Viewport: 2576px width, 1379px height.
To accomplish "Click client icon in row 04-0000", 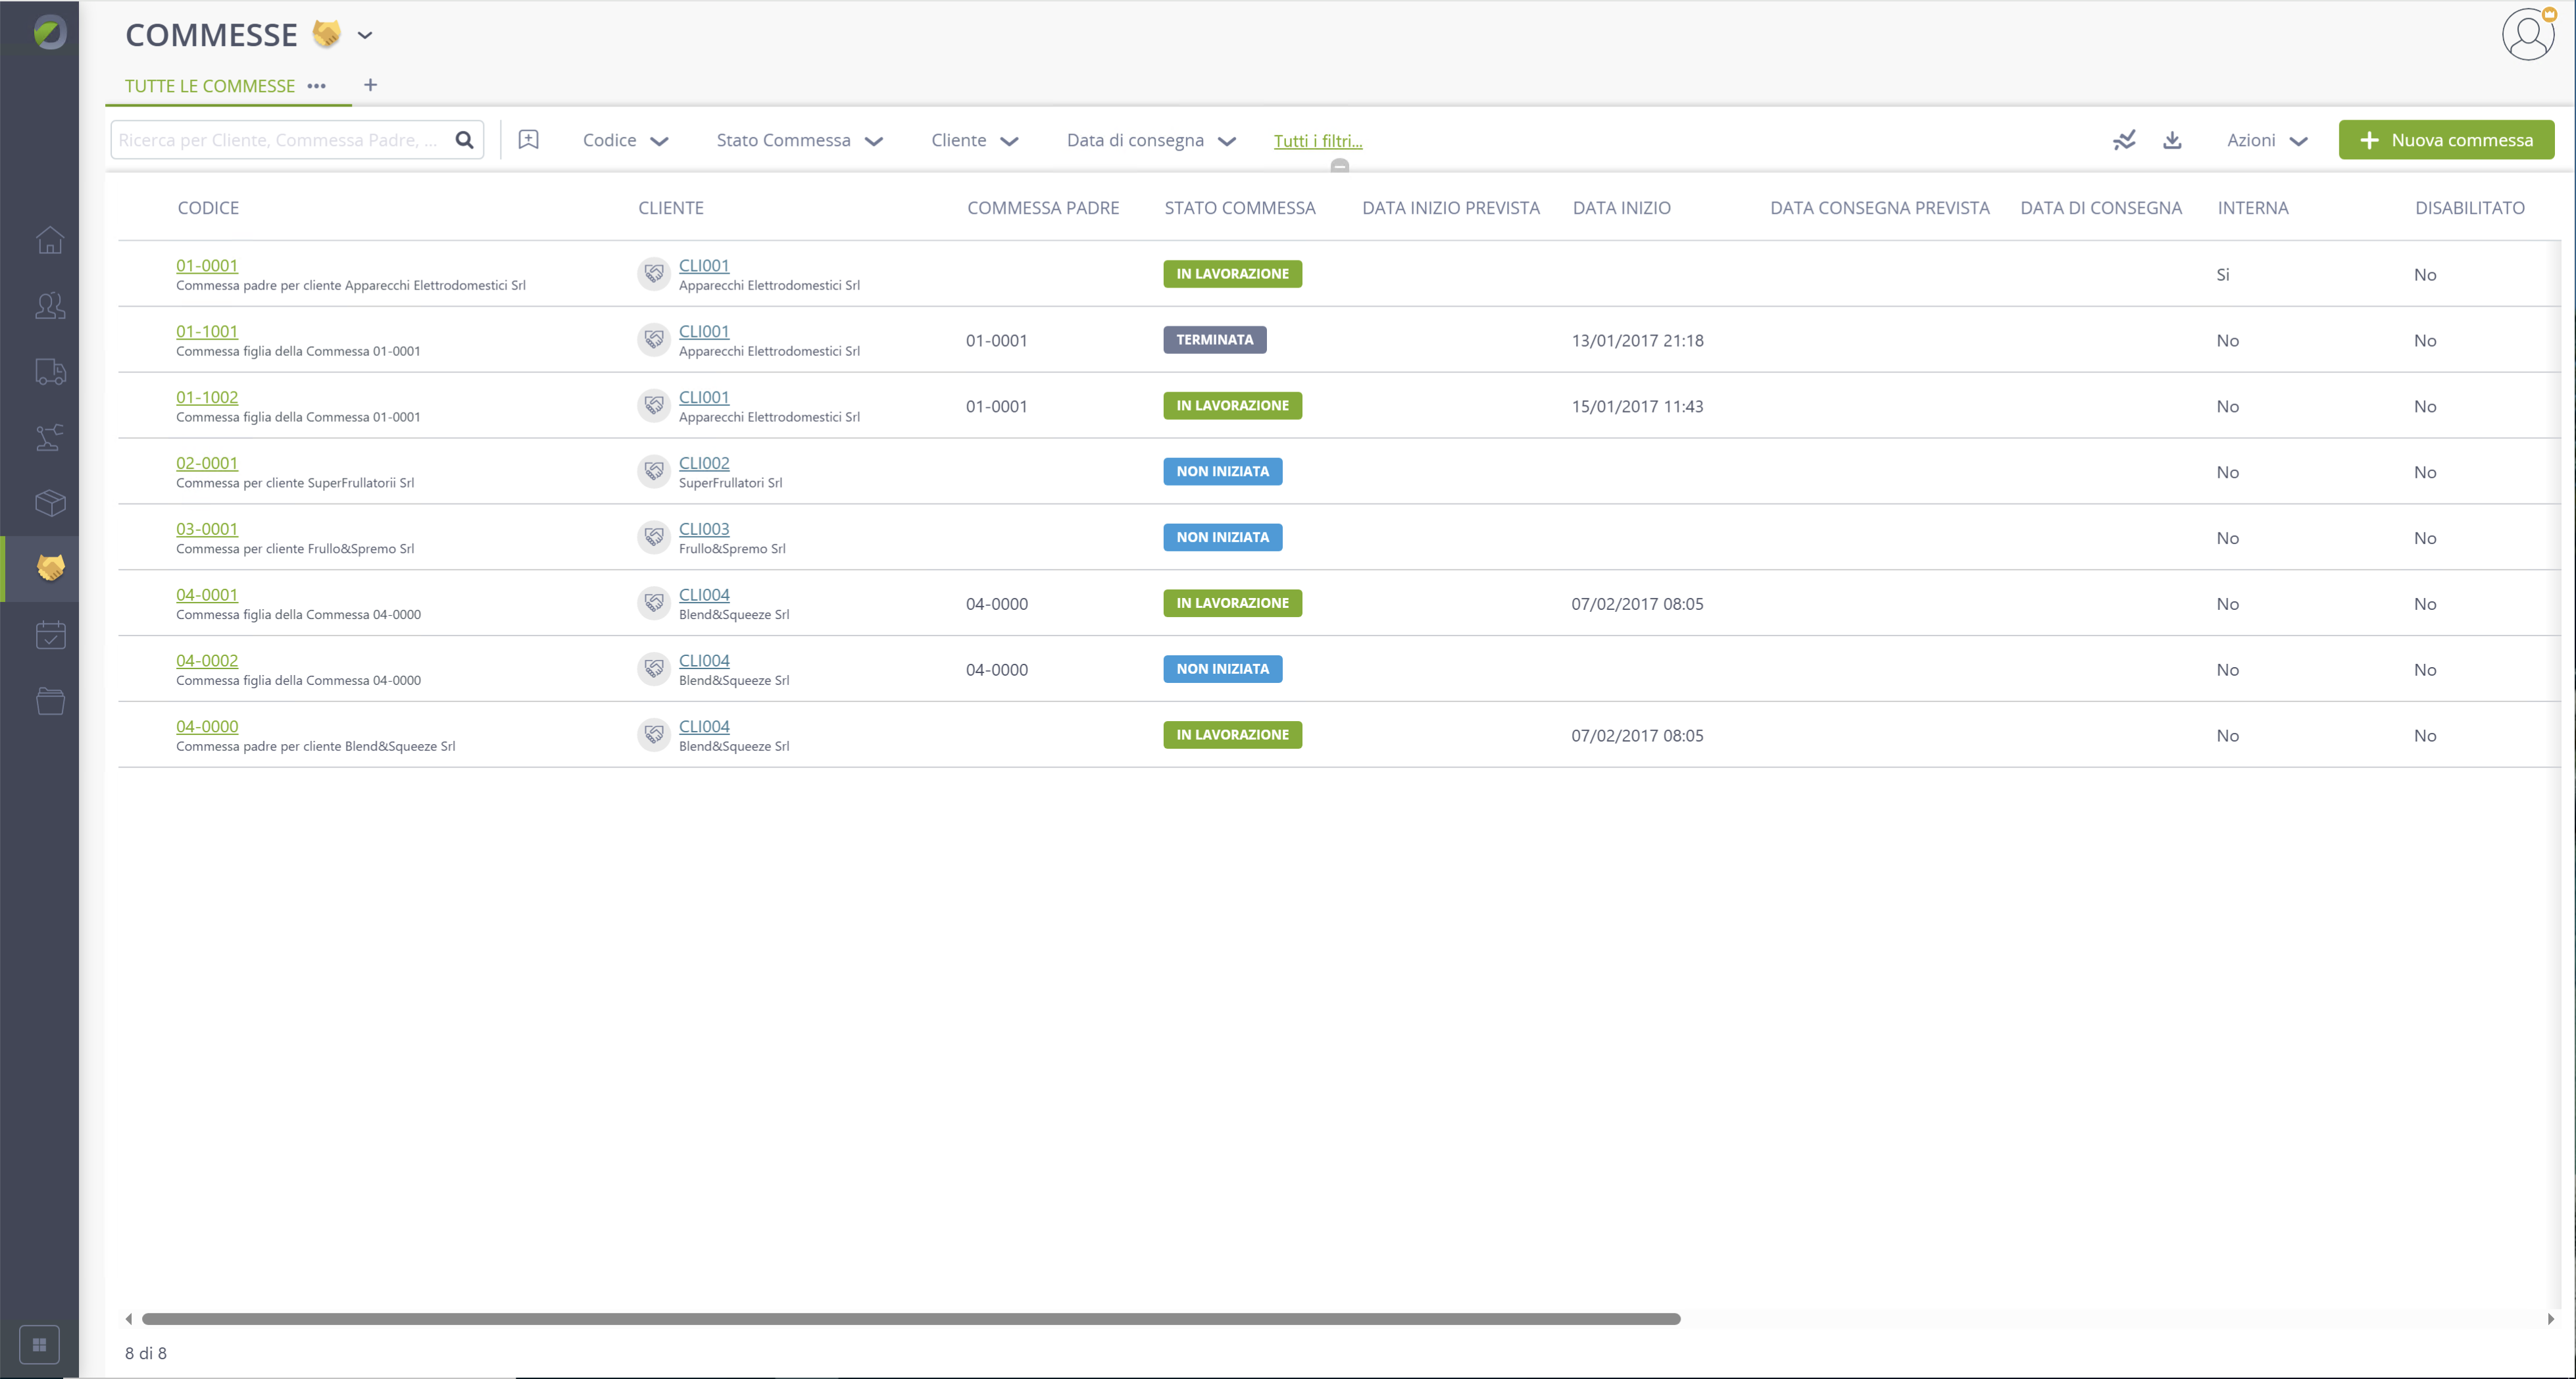I will [x=654, y=734].
